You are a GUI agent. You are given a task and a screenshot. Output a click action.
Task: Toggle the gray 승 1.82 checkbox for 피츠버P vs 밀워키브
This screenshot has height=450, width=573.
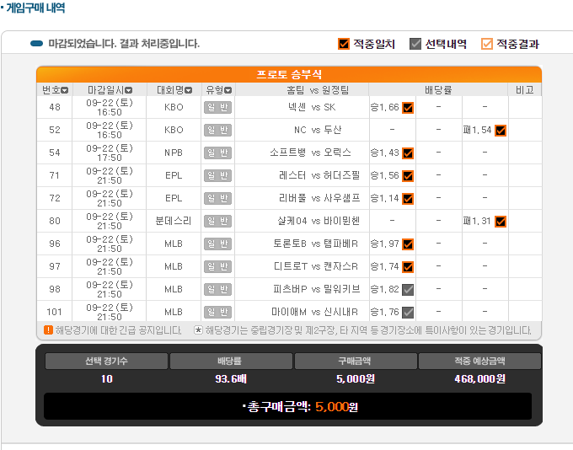(408, 290)
